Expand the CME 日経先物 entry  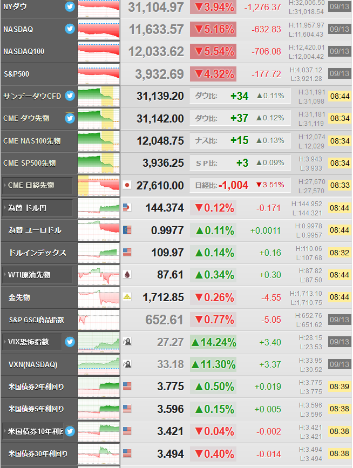click(x=37, y=185)
